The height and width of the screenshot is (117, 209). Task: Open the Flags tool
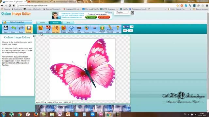pos(94,29)
